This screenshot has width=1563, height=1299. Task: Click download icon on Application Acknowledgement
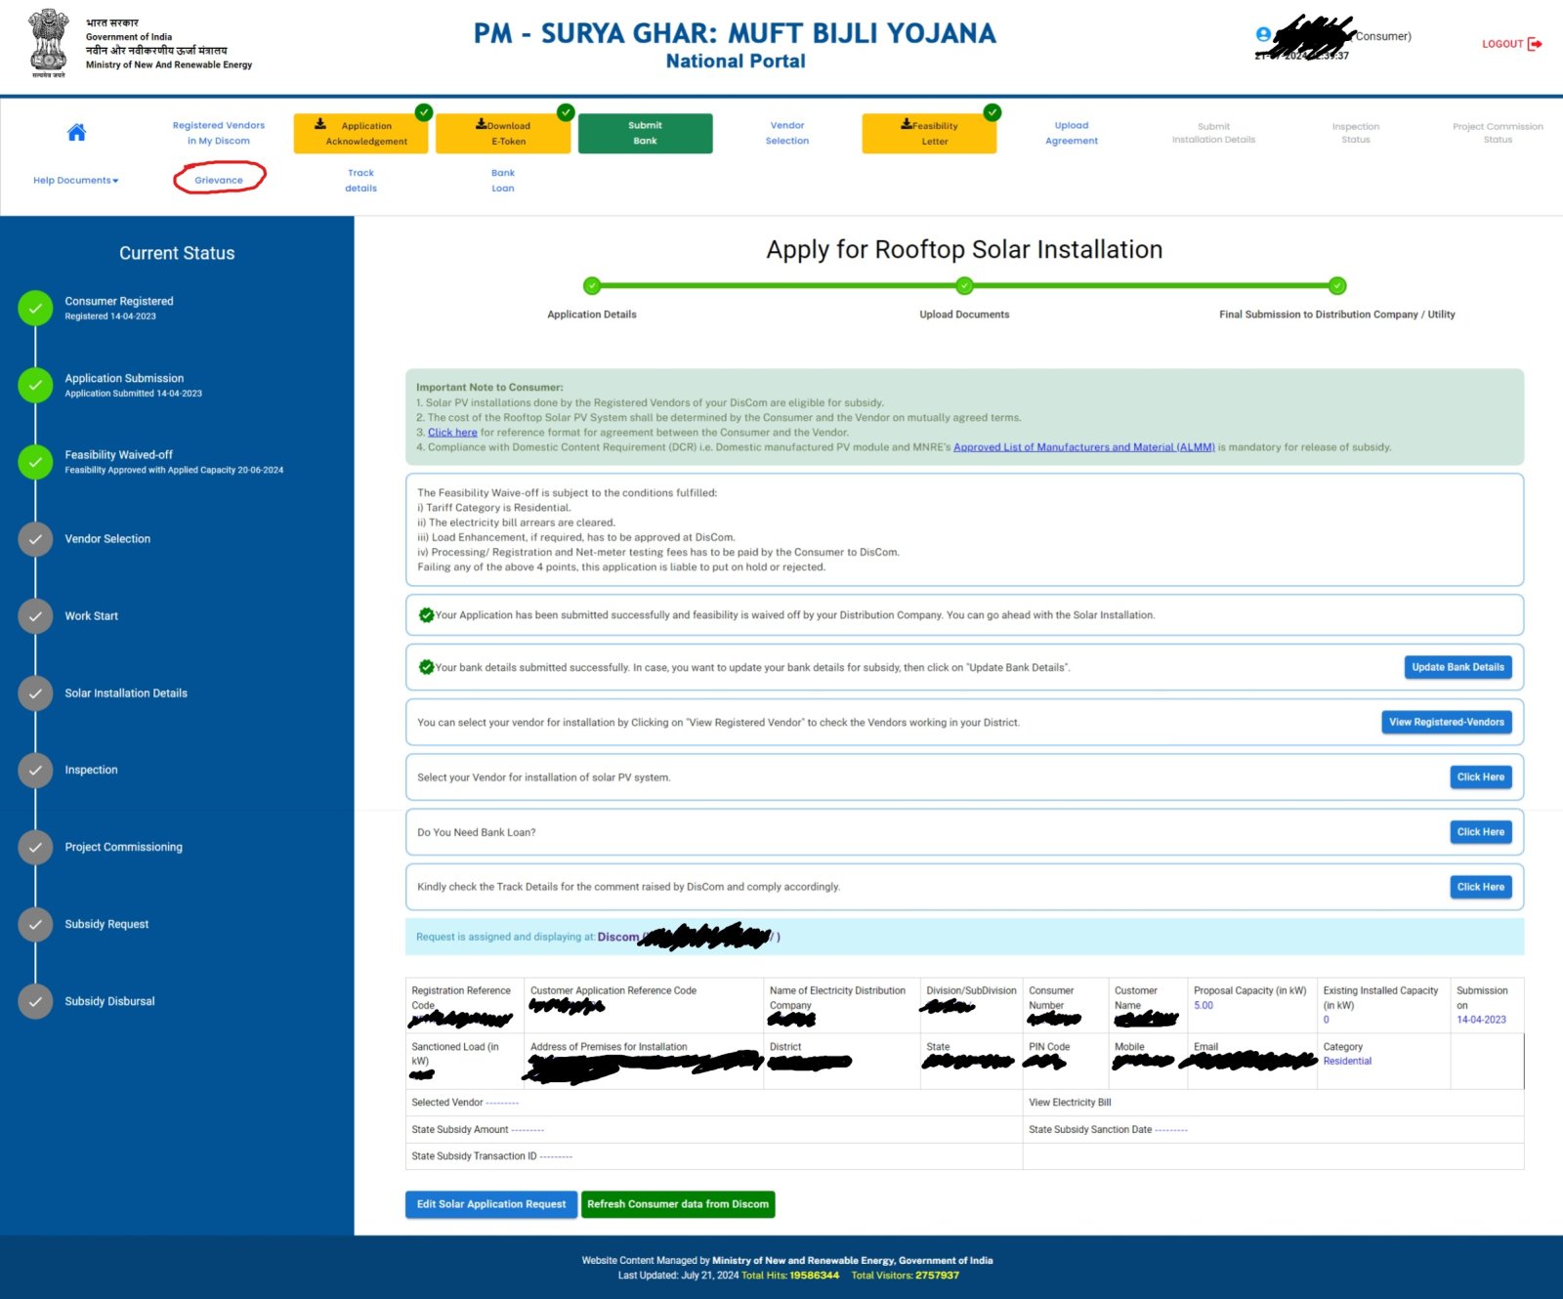coord(320,124)
